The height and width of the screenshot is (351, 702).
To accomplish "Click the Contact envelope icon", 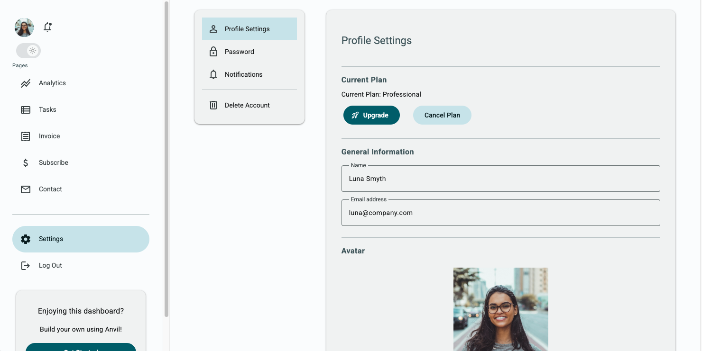I will click(x=26, y=189).
